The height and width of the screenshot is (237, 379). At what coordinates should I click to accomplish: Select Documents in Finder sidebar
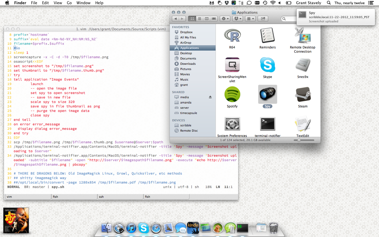pyautogui.click(x=193, y=58)
